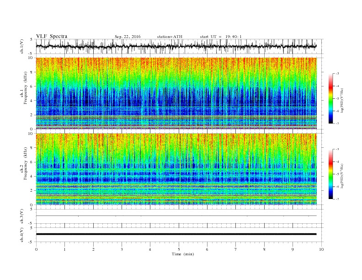Click the "VLF Spectra" plot title

click(52, 36)
